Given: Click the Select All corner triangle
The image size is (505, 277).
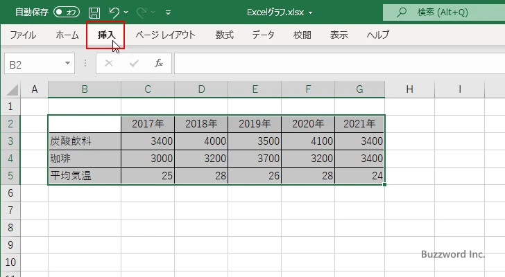Looking at the screenshot, I should point(12,89).
